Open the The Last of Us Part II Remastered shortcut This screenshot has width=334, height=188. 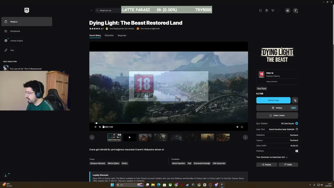click(x=26, y=69)
